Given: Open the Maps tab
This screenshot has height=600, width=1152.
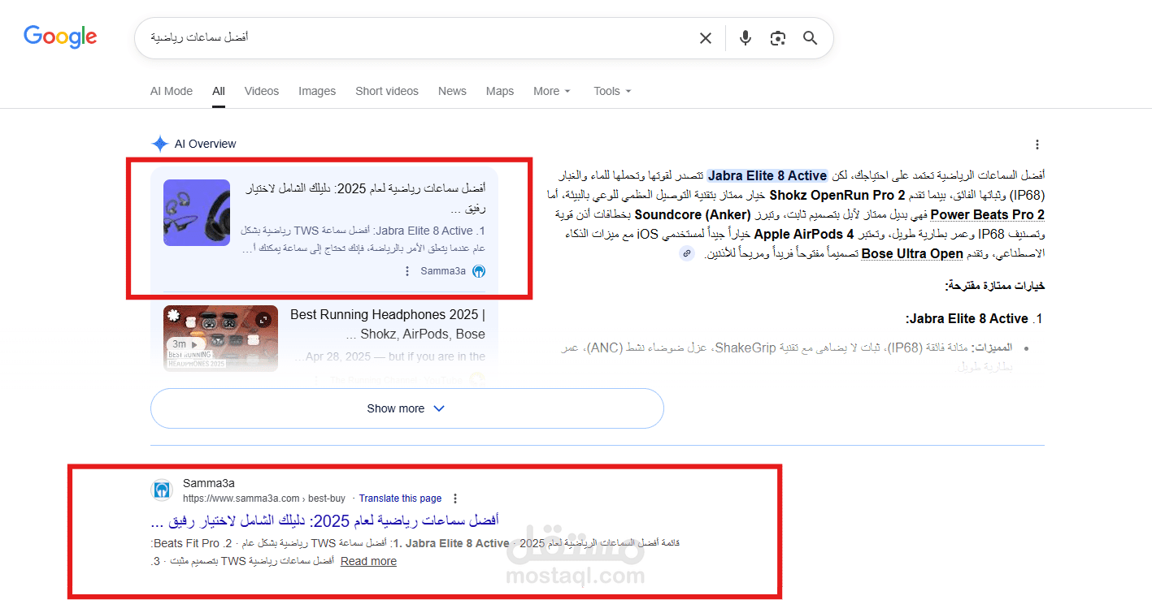Looking at the screenshot, I should coord(500,91).
